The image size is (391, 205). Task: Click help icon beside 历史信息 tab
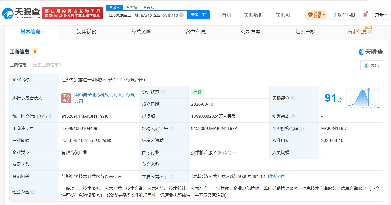[370, 32]
